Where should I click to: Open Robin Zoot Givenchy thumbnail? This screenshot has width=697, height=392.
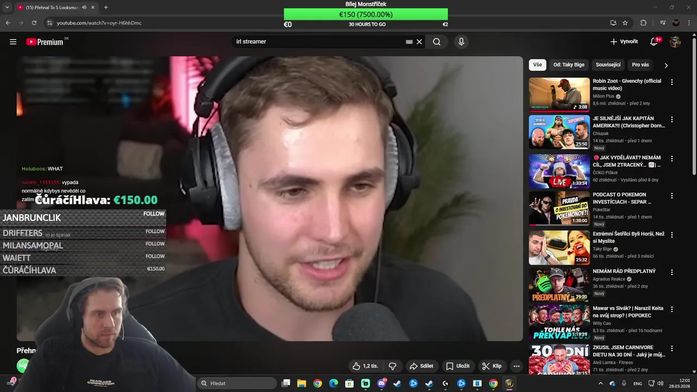coord(559,94)
